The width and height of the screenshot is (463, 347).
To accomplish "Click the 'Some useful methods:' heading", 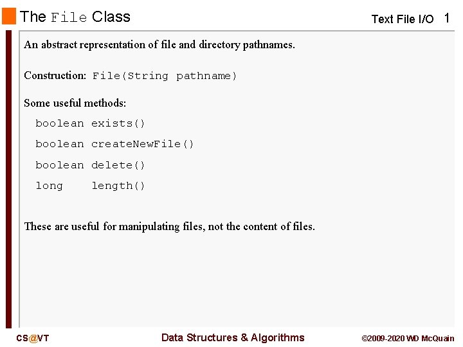I will pyautogui.click(x=75, y=103).
